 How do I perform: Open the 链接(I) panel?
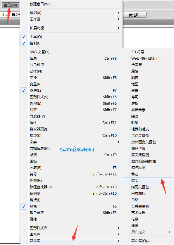pos(71,200)
